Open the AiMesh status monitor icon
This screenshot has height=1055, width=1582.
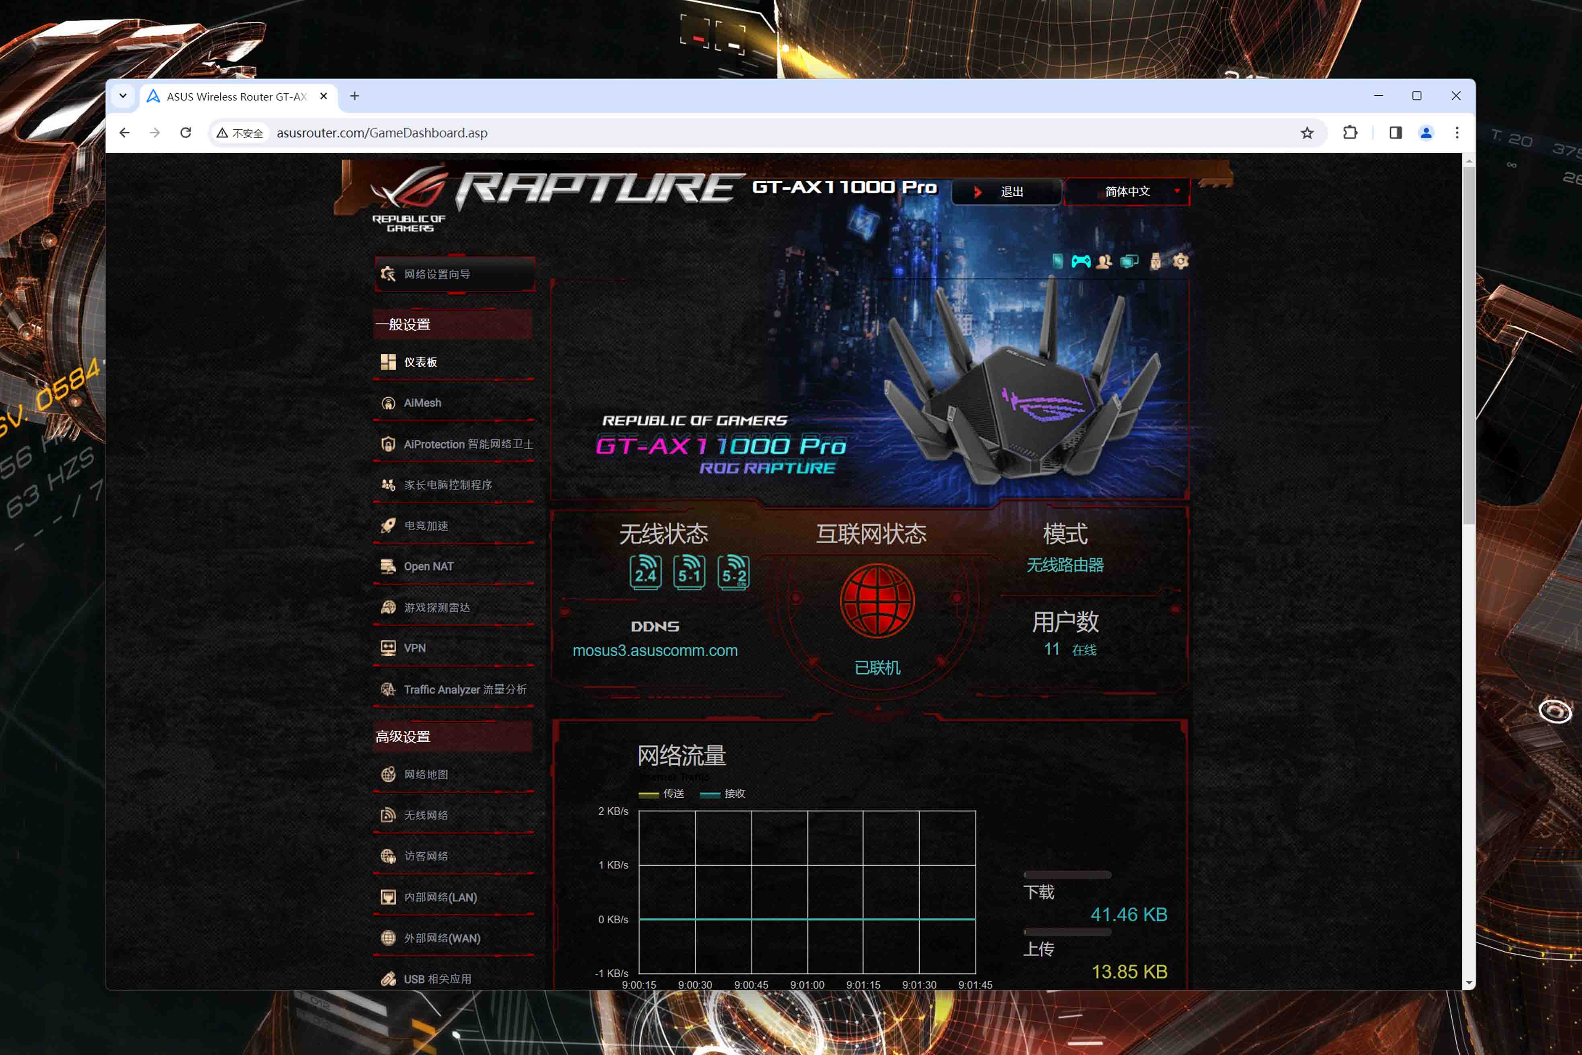pyautogui.click(x=1129, y=261)
